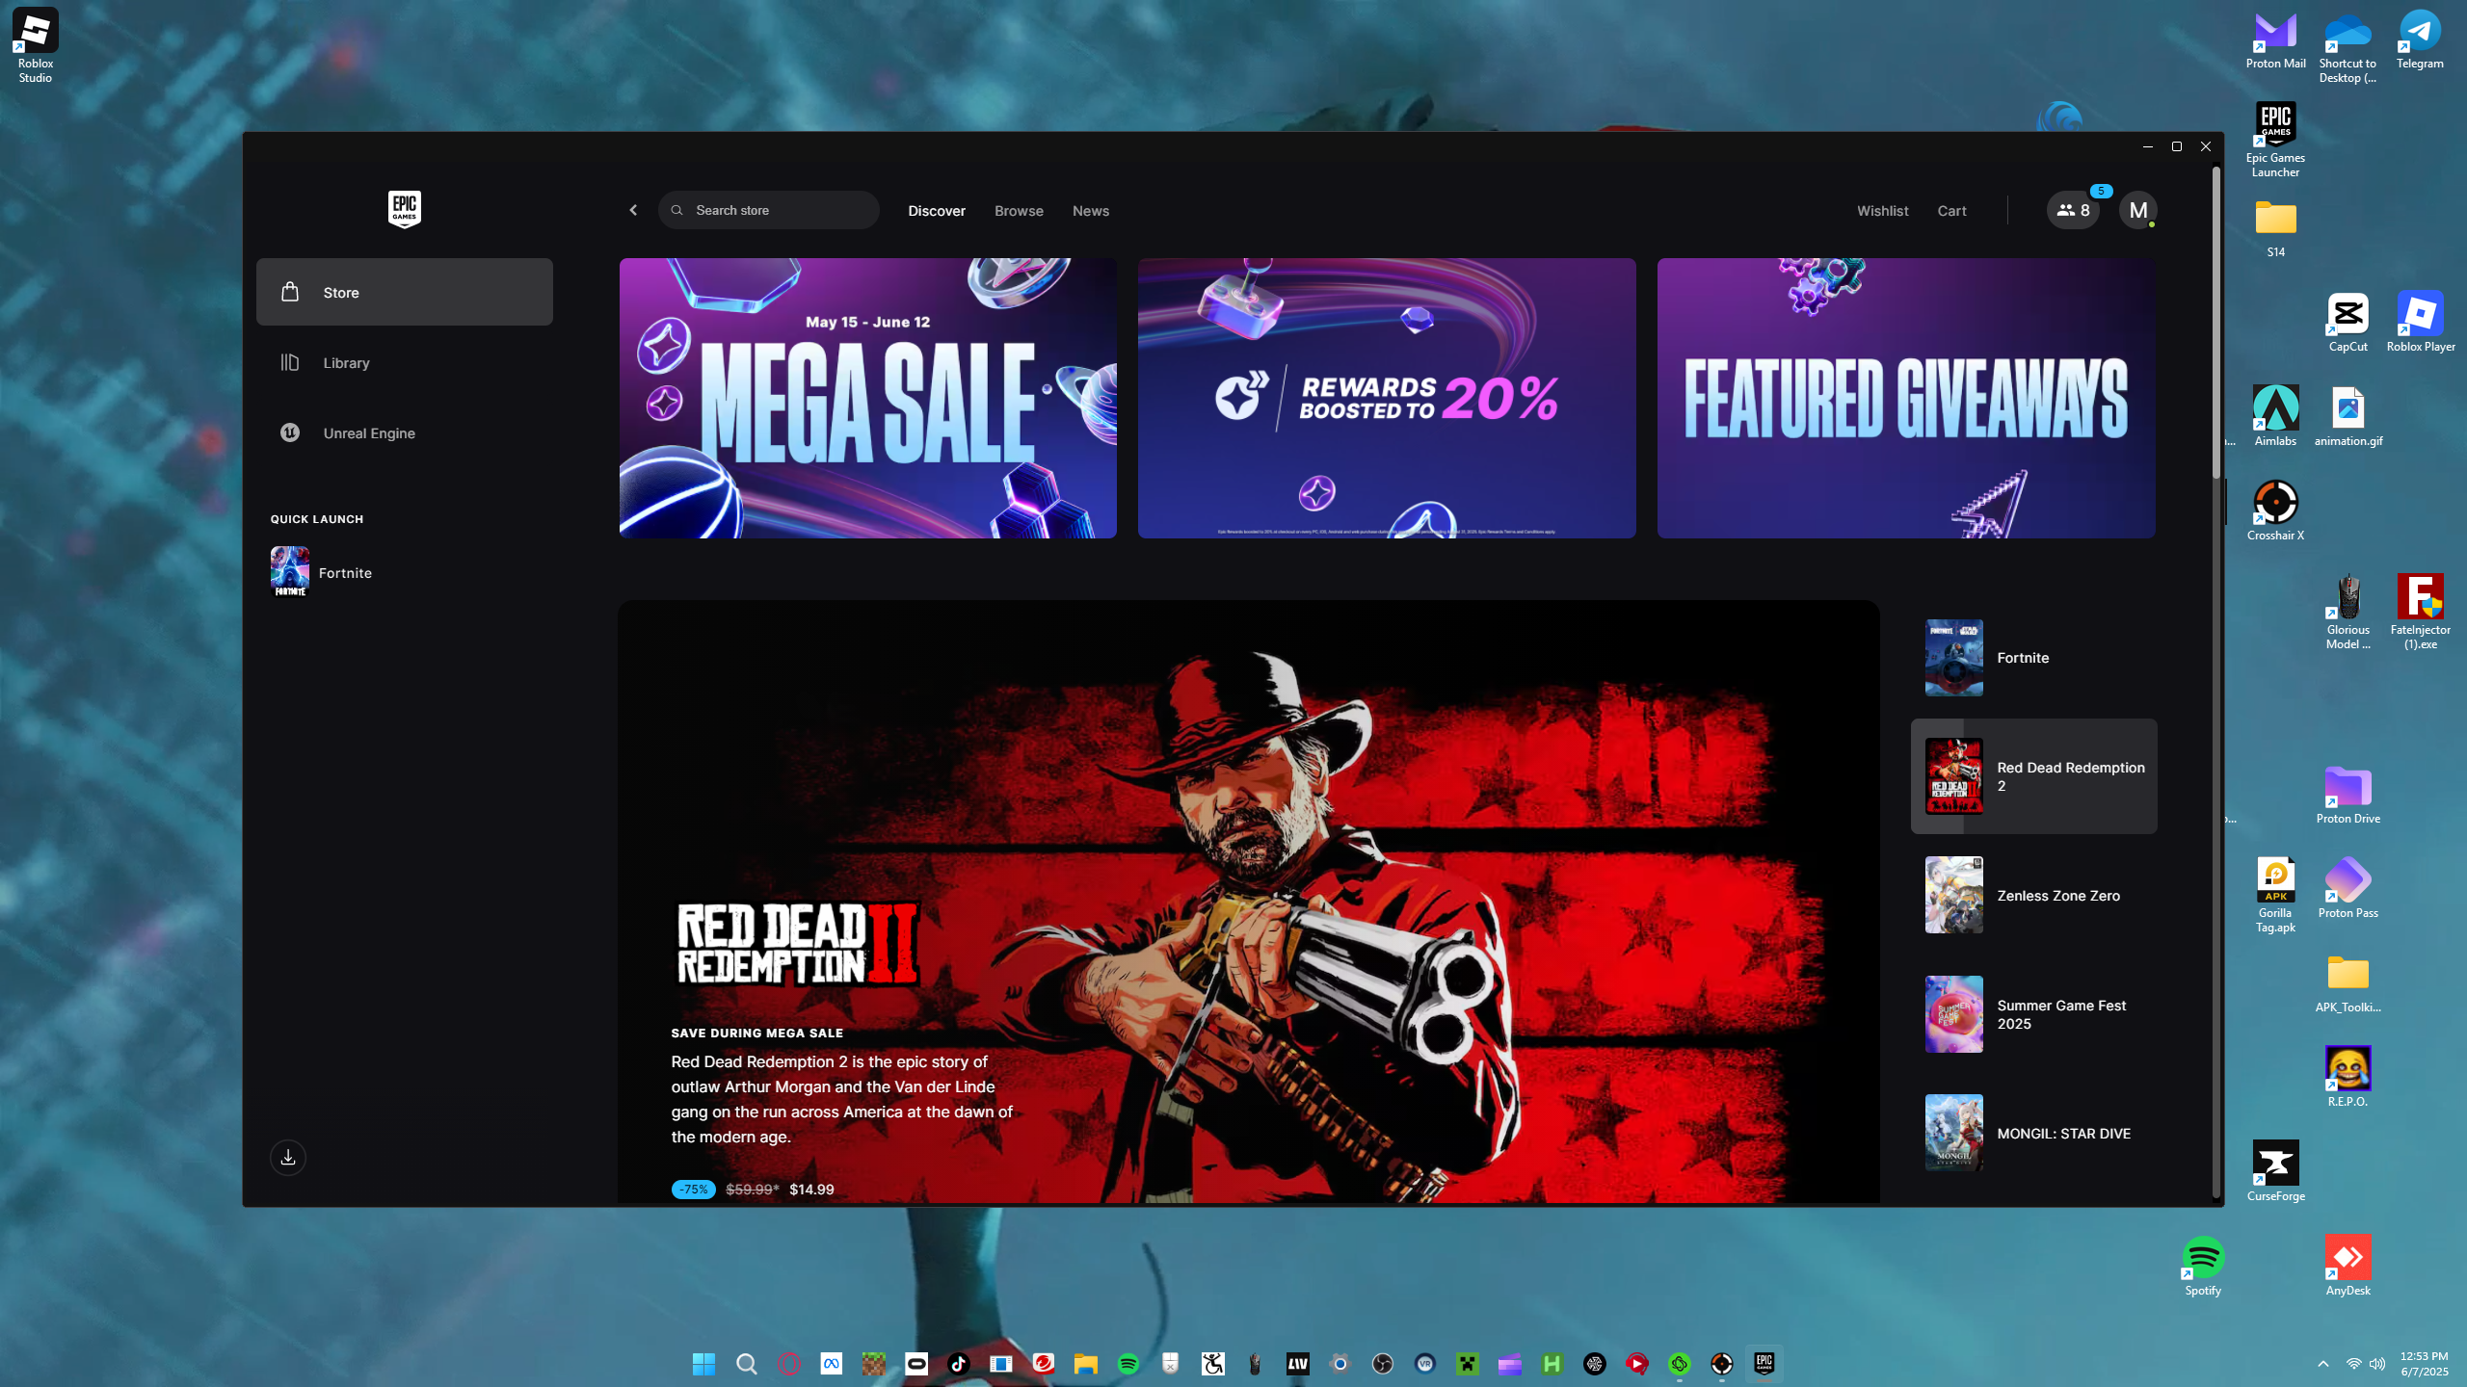This screenshot has height=1387, width=2467.
Task: Open the Wishlist link
Action: [x=1882, y=211]
